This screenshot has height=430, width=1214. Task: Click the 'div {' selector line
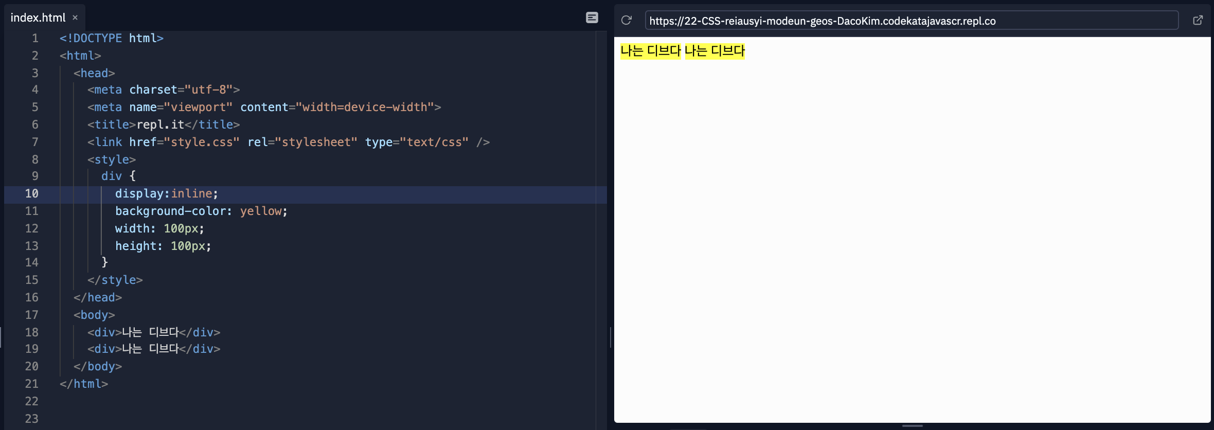click(118, 176)
